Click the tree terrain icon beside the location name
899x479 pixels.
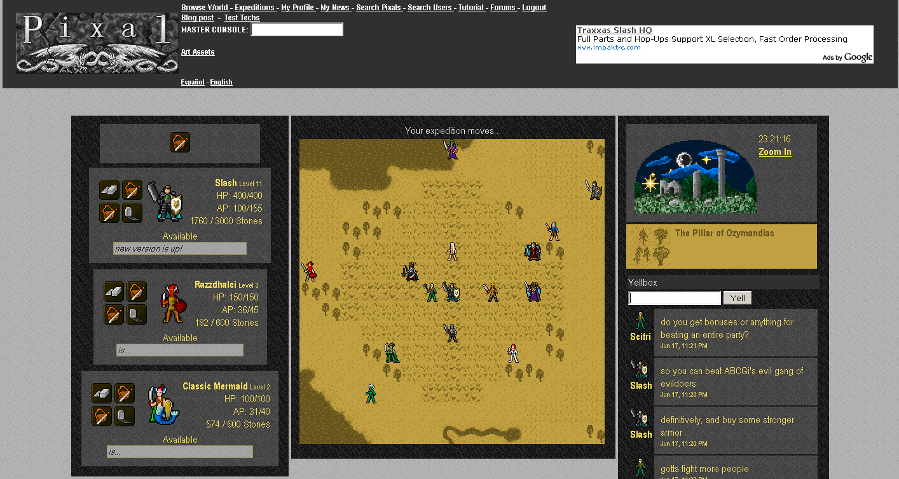click(x=652, y=246)
